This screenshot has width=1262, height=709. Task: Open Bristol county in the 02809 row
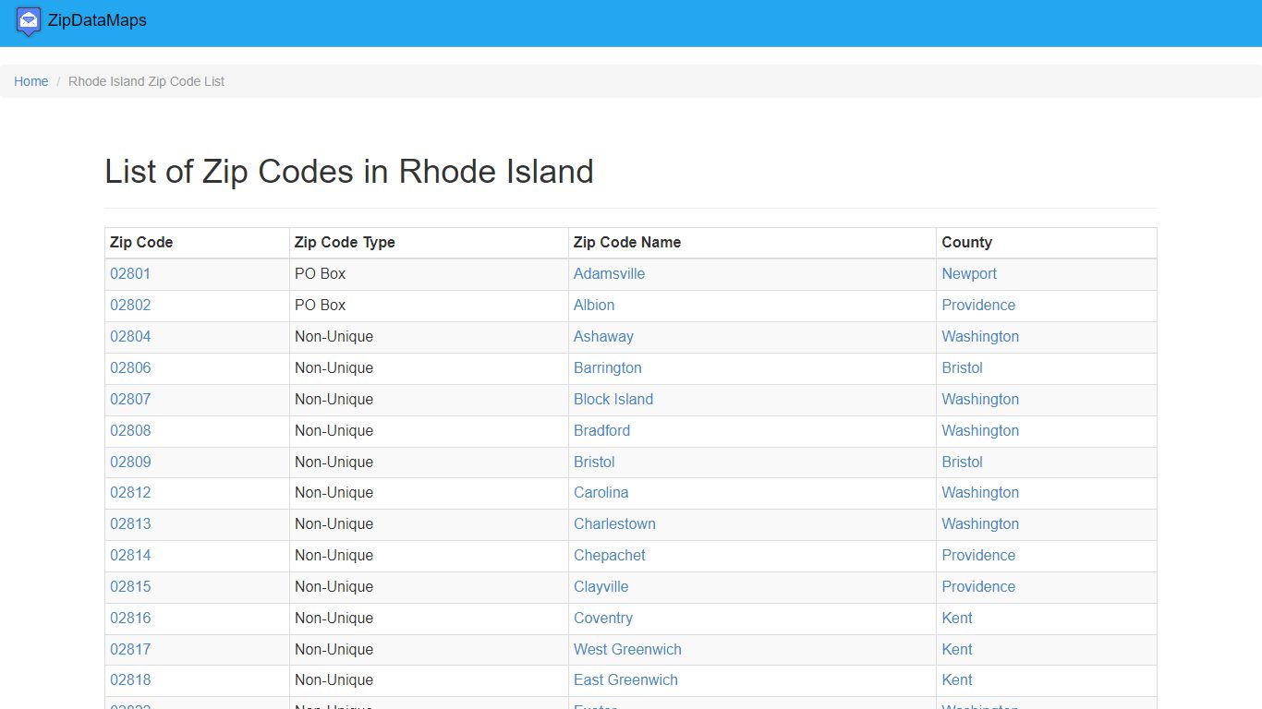tap(962, 463)
